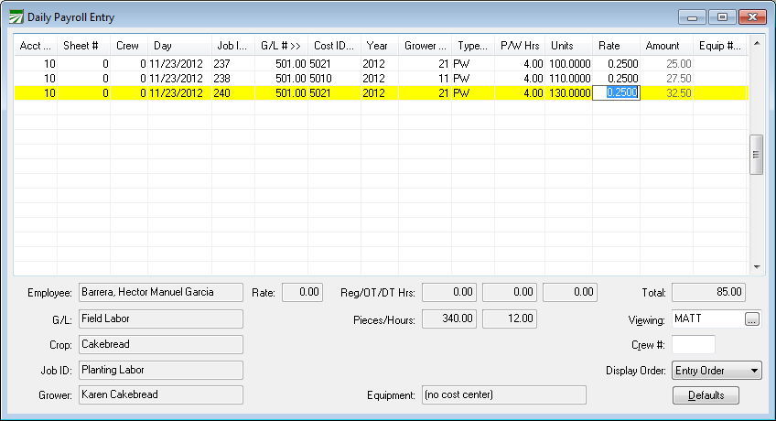
Task: Click the Crew # input field
Action: (693, 345)
